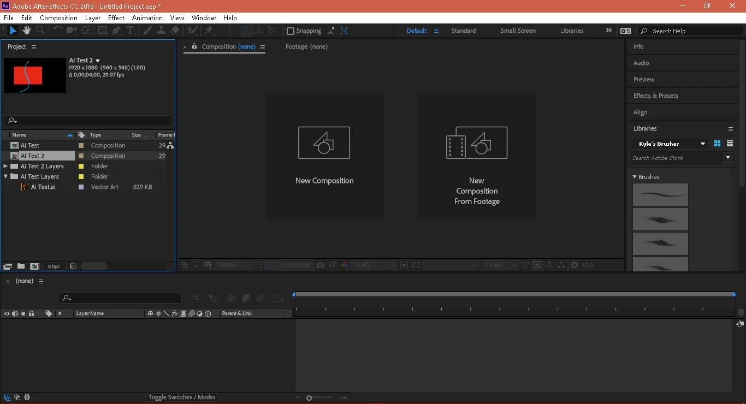The width and height of the screenshot is (746, 404).
Task: Switch Libraries to list view icon
Action: click(730, 144)
